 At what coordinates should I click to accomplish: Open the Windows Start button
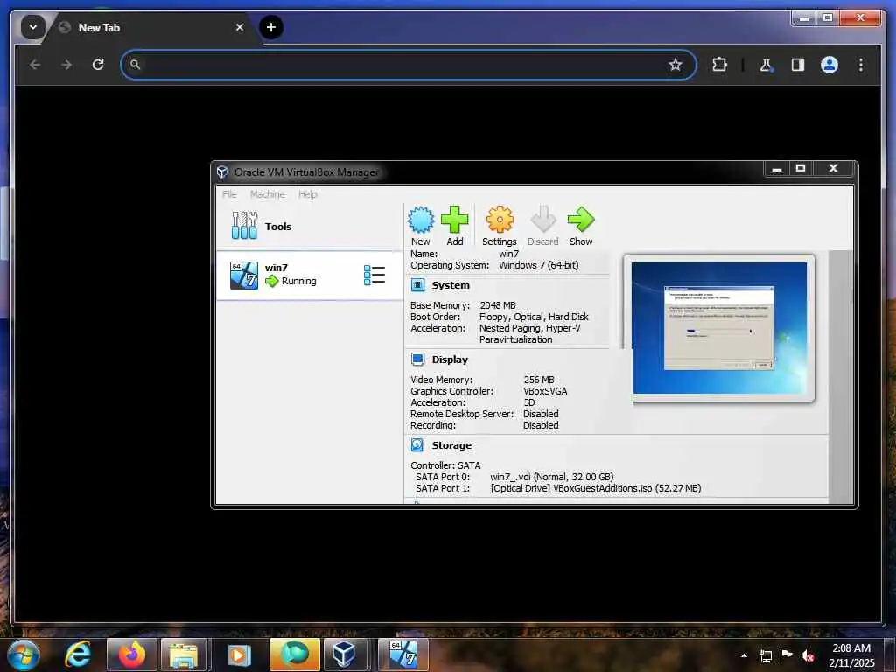coord(24,654)
